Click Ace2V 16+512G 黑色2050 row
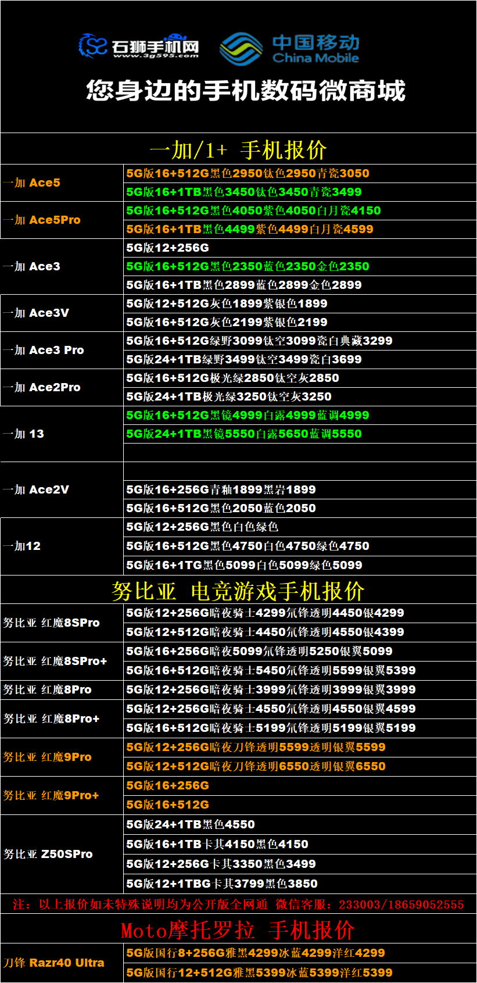477x983 pixels. pos(300,508)
